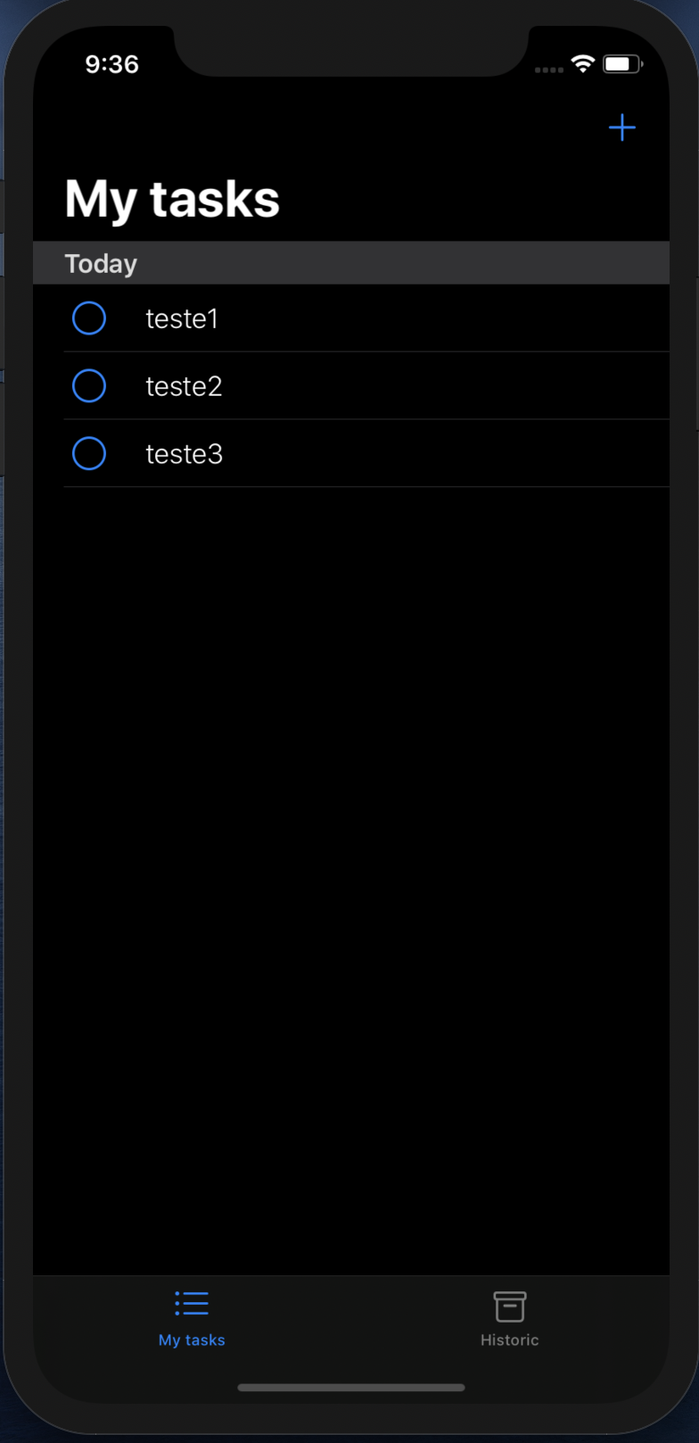This screenshot has height=1443, width=699.
Task: Mark teste1 as completed
Action: point(88,317)
